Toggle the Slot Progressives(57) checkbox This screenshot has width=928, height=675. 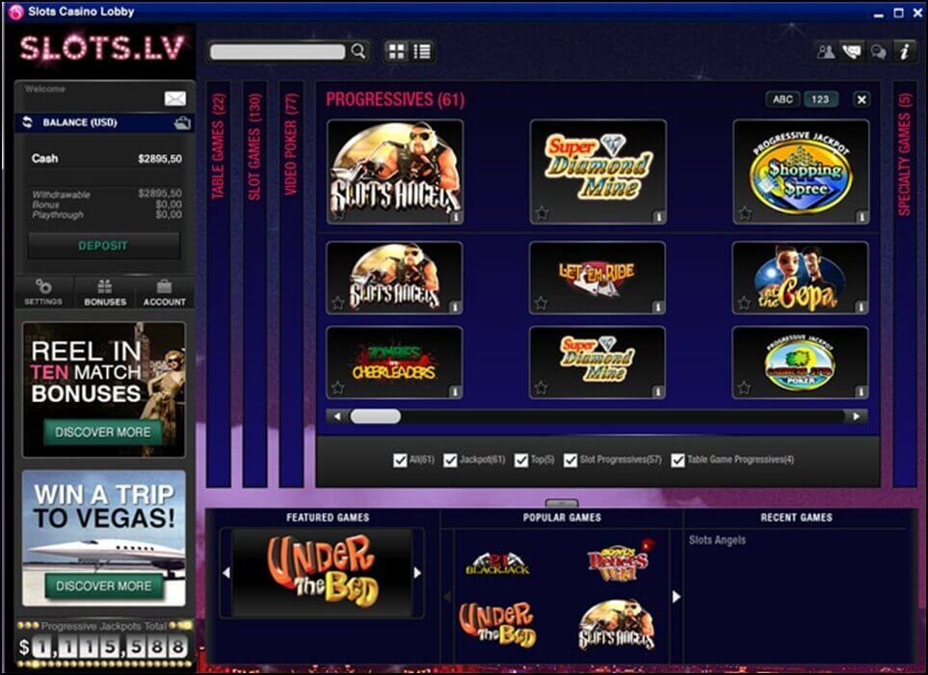coord(570,461)
